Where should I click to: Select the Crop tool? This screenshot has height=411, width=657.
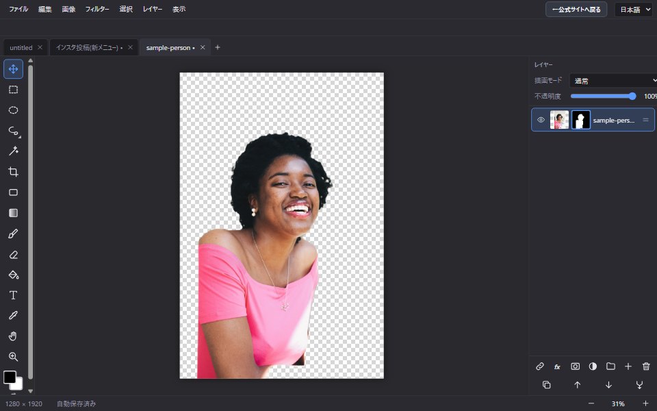14,171
